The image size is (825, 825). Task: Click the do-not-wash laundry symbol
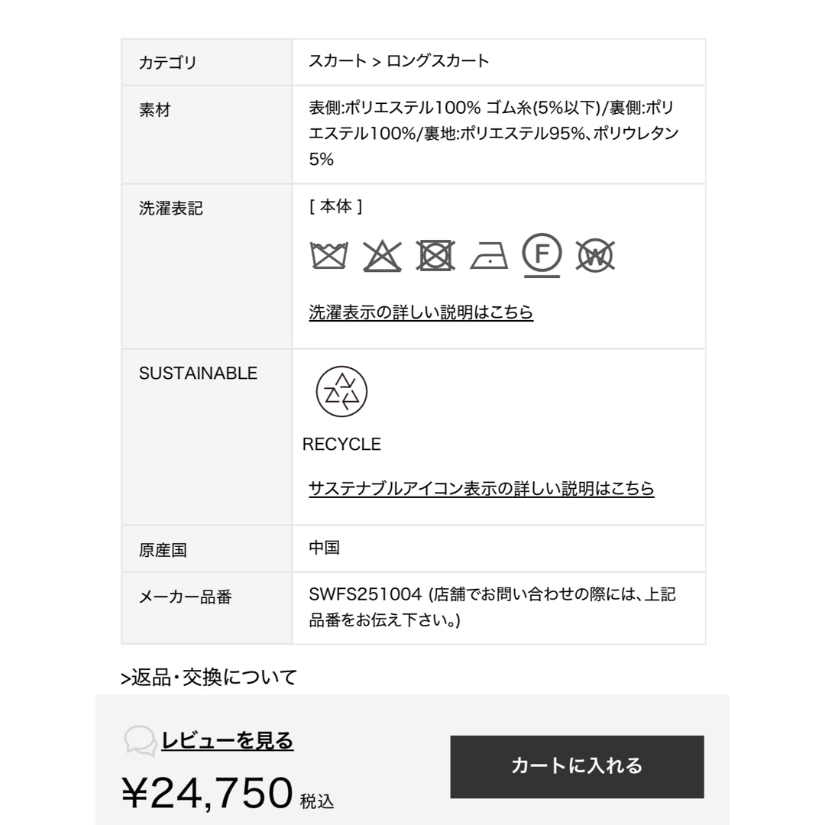pos(329,256)
